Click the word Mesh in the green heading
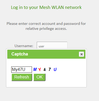 45,7
